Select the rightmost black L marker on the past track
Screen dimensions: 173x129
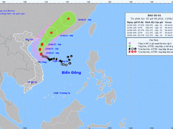(x=71, y=56)
